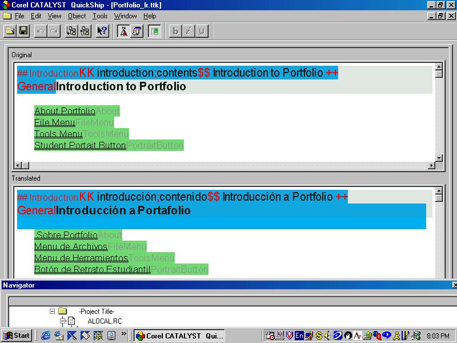This screenshot has height=343, width=457.
Task: Click the speaker volume tray icon
Action: coord(327,336)
